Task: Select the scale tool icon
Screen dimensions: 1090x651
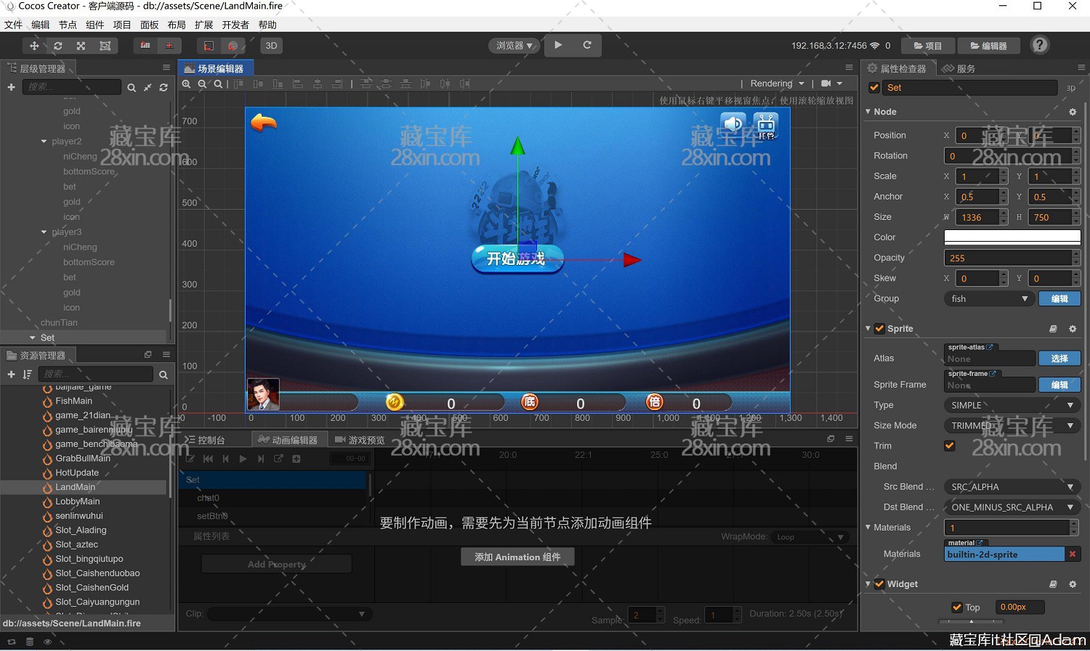Action: 81,46
